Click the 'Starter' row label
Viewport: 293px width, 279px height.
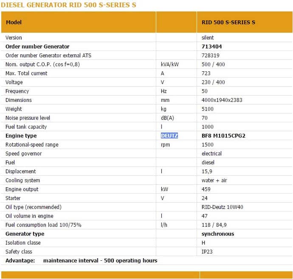[x=13, y=198]
